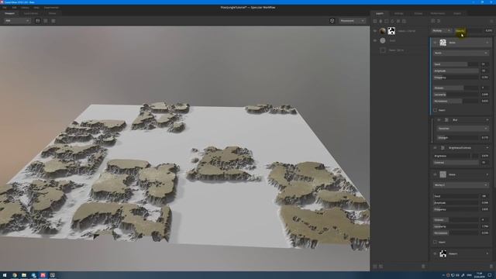
Task: Open the Processed render mode dropdown
Action: point(353,21)
